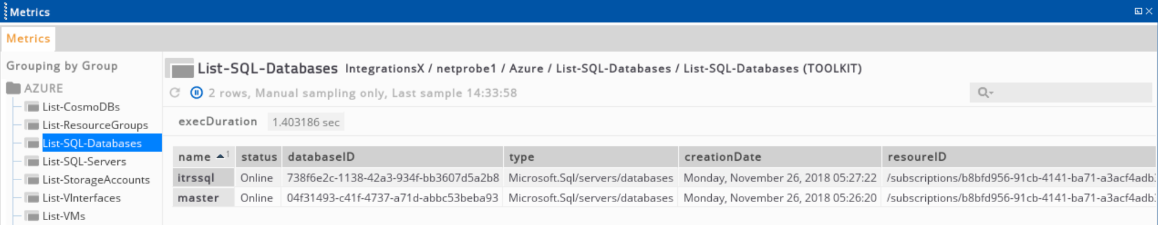Sort by the creationDate column header

pyautogui.click(x=780, y=157)
